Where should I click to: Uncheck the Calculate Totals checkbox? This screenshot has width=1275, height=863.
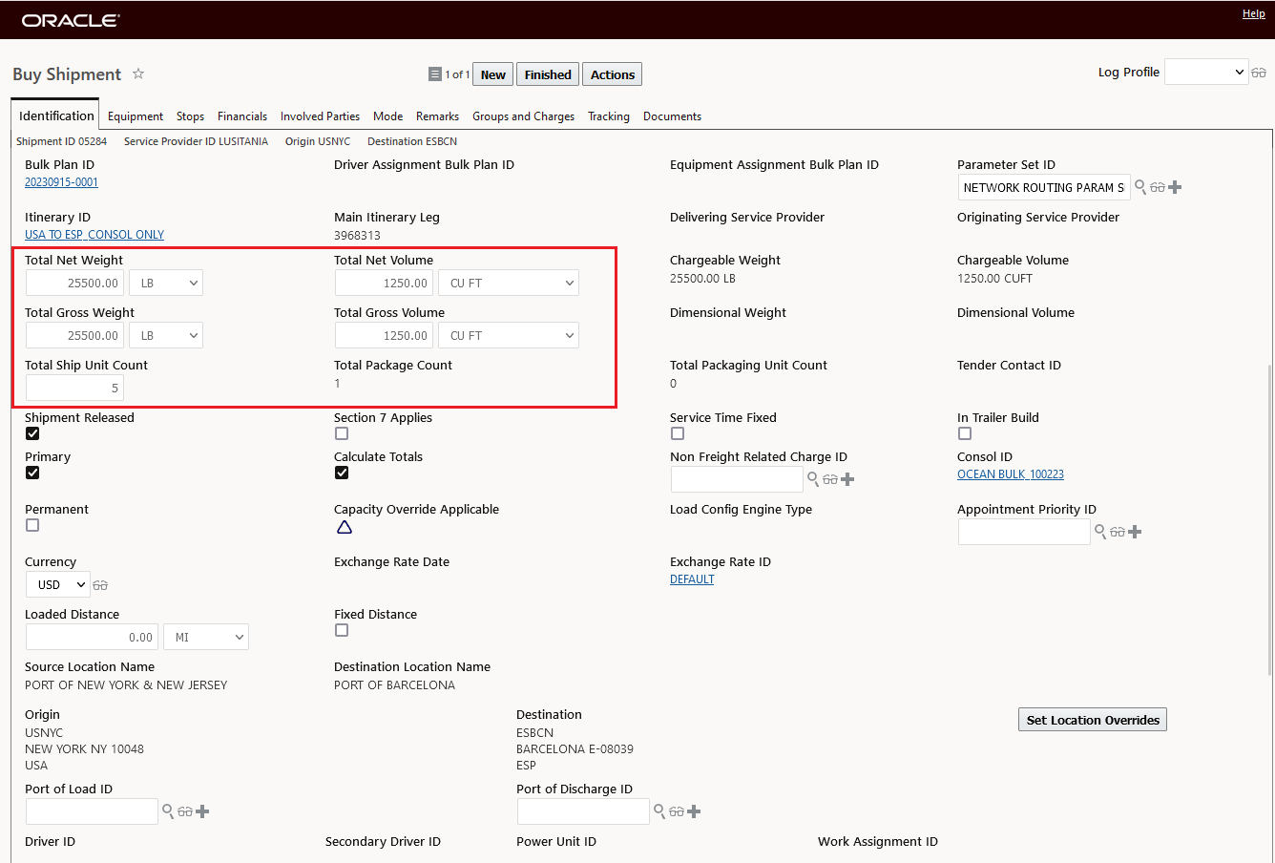coord(342,473)
